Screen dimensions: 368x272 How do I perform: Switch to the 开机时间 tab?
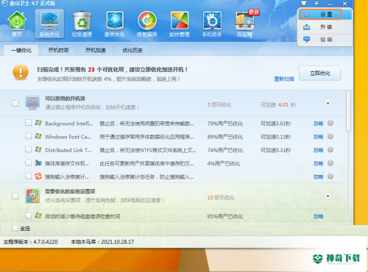(x=58, y=50)
